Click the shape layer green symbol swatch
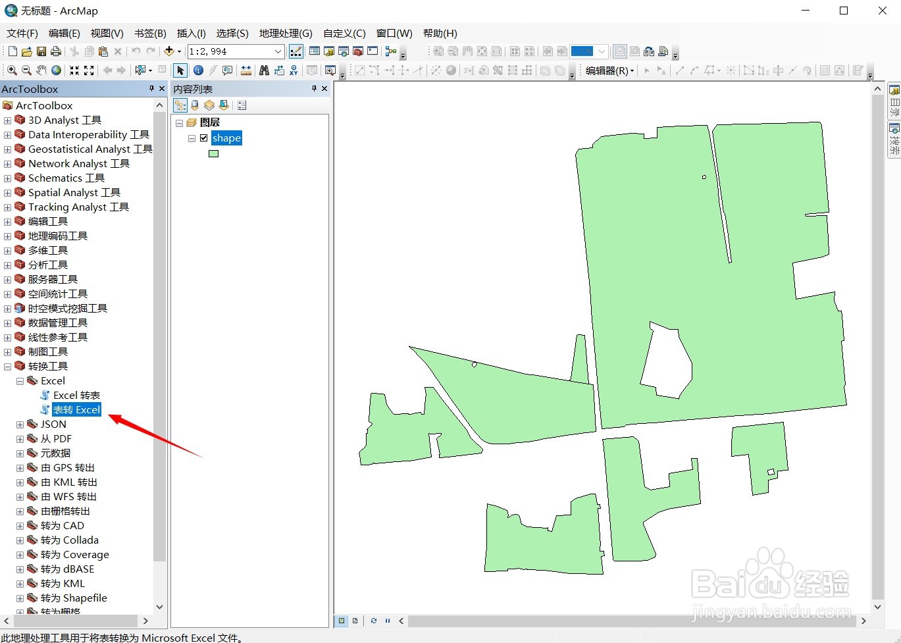Image resolution: width=901 pixels, height=643 pixels. click(213, 154)
